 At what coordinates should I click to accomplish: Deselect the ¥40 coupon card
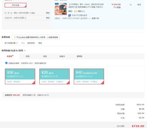[89, 76]
